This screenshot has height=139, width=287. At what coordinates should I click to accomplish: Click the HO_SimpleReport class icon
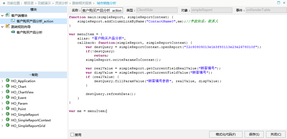pos(8,114)
